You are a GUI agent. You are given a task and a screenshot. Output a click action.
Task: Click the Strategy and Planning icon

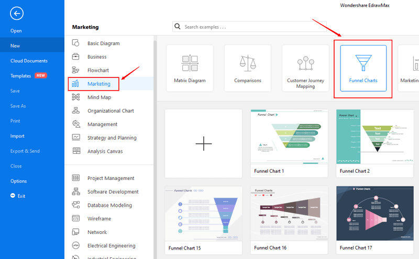(76, 138)
